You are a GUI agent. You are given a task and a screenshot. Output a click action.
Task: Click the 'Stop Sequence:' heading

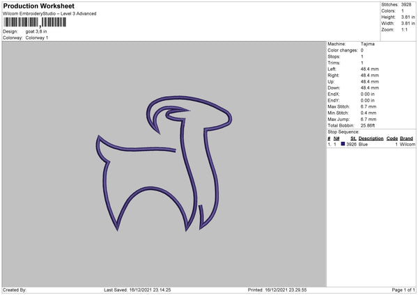click(343, 132)
